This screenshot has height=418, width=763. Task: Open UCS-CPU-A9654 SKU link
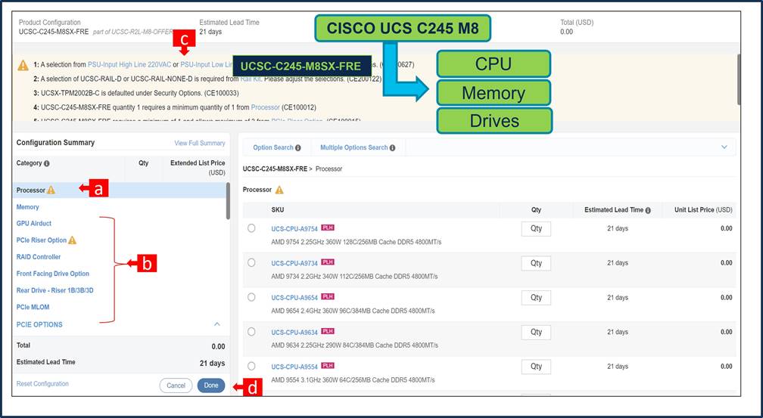(294, 298)
